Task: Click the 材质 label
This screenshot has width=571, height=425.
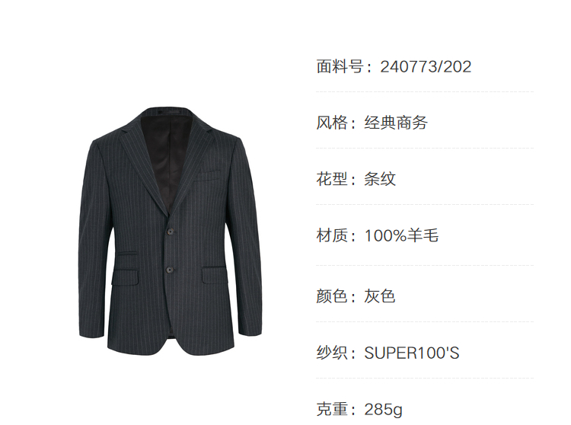Action: tap(332, 235)
